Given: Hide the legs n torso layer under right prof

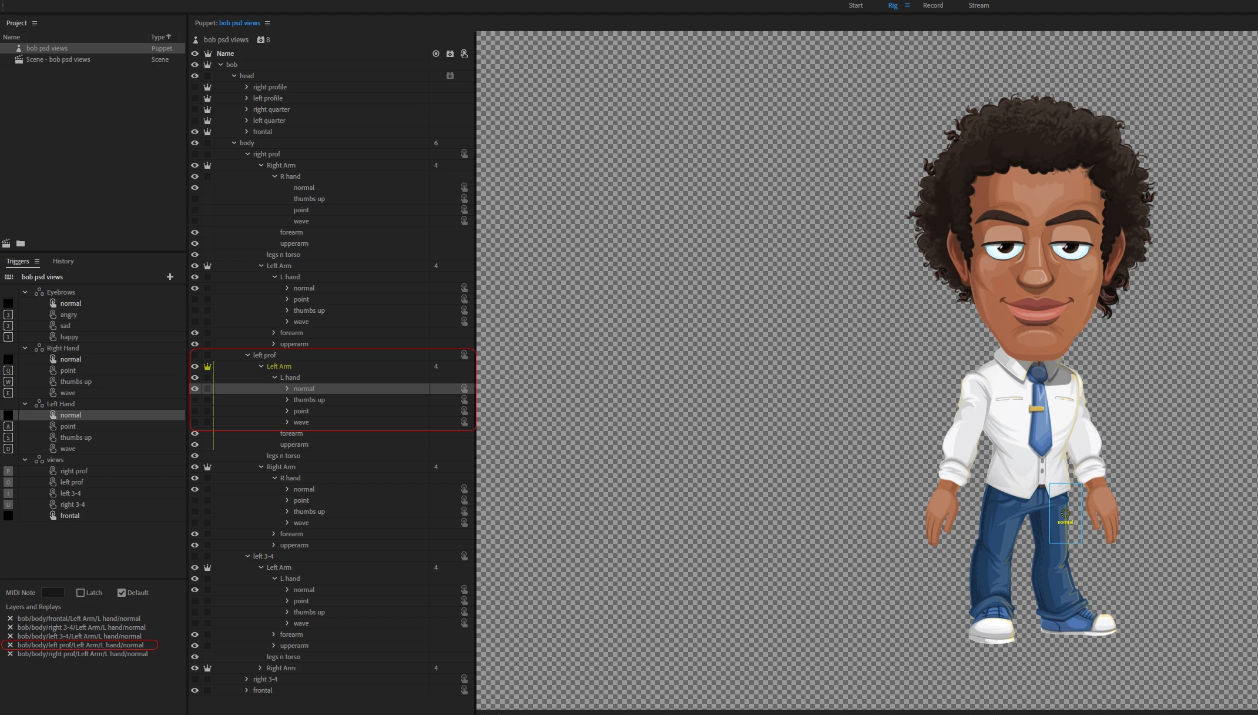Looking at the screenshot, I should (194, 255).
